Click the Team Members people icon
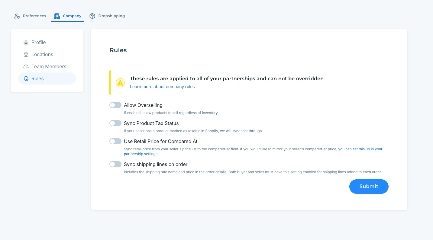Viewport: 433px width, 240px height. (26, 66)
